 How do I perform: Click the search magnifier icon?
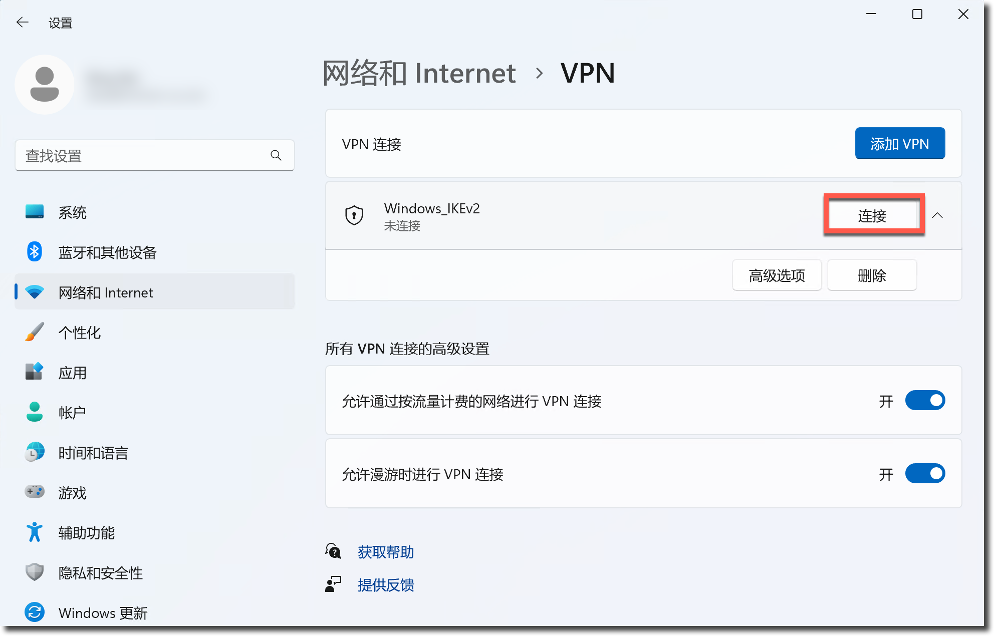point(276,156)
